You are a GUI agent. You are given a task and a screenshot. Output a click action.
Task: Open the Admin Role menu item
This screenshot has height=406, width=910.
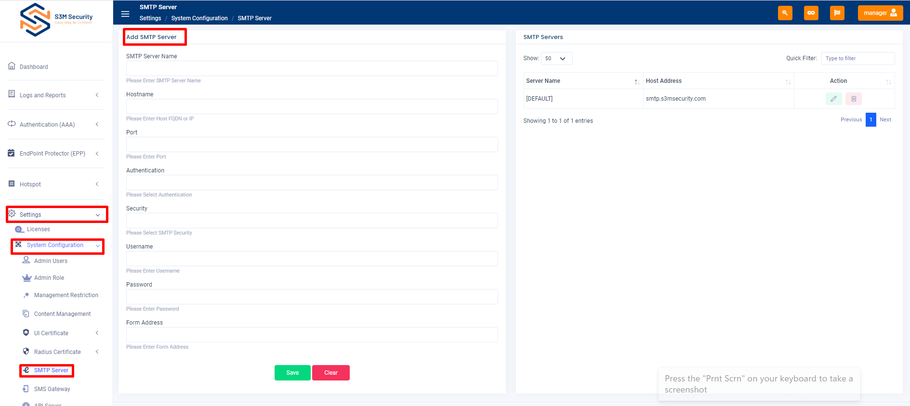(x=49, y=278)
